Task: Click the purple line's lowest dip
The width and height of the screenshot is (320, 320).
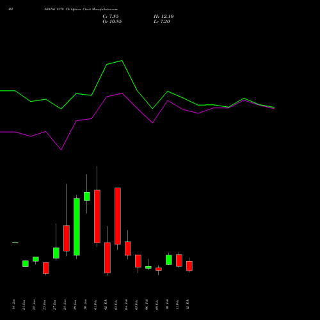Action: [x=61, y=150]
